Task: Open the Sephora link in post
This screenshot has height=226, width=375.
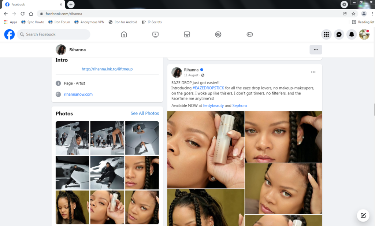Action: (240, 105)
